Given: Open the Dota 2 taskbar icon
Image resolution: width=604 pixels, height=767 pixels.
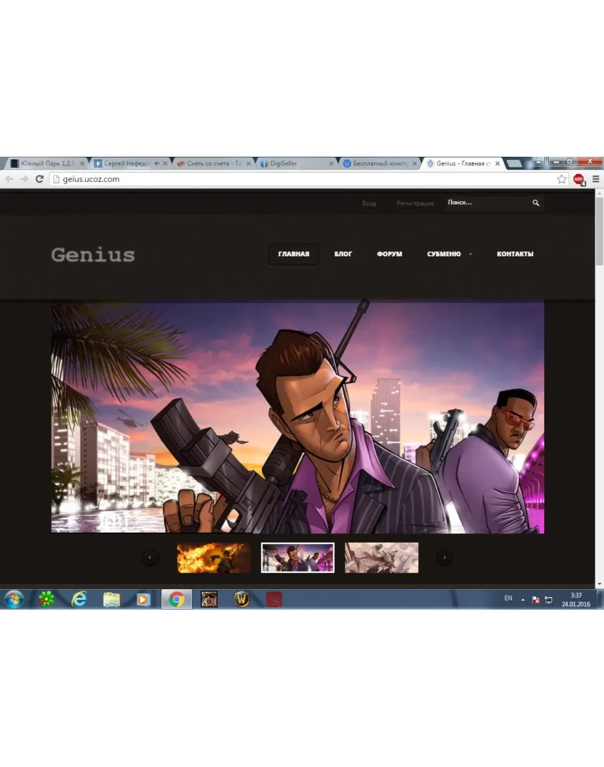Looking at the screenshot, I should [x=274, y=599].
